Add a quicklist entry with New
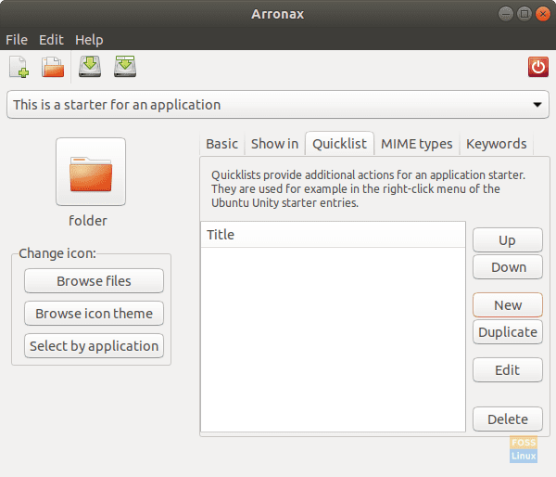556x477 pixels. (x=507, y=305)
